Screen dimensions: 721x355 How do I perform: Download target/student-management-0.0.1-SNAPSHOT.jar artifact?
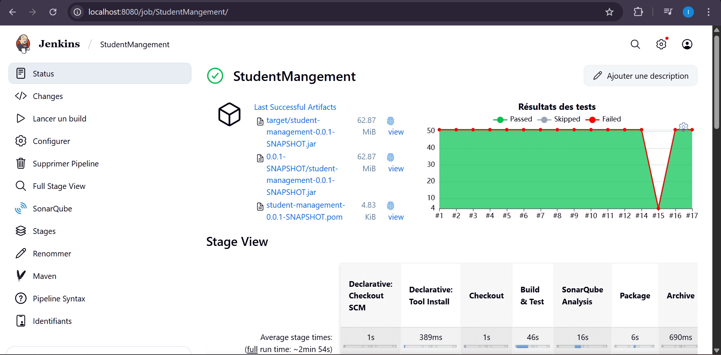(300, 132)
